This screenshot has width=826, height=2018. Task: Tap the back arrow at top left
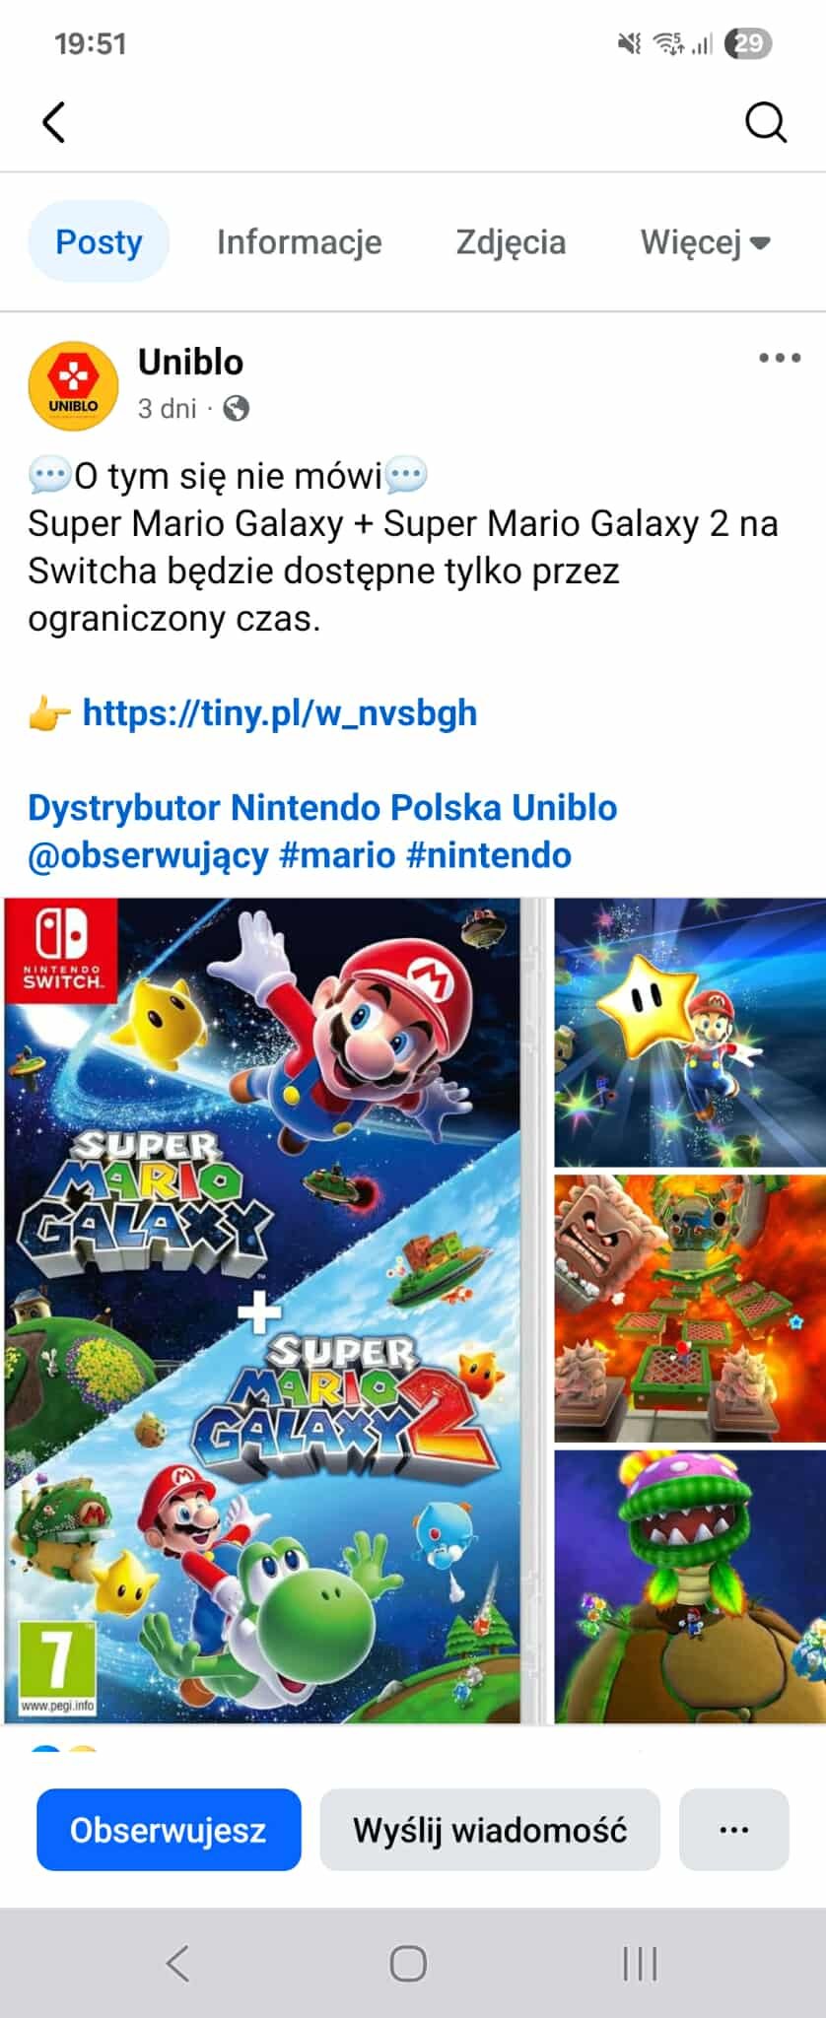(54, 122)
